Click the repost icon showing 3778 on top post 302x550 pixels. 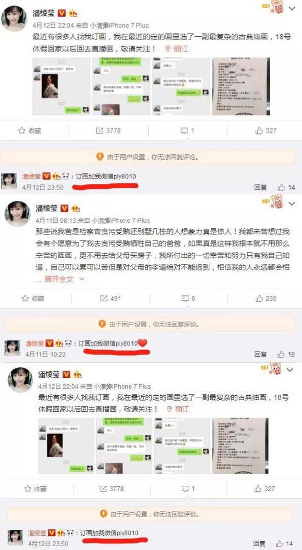point(99,131)
